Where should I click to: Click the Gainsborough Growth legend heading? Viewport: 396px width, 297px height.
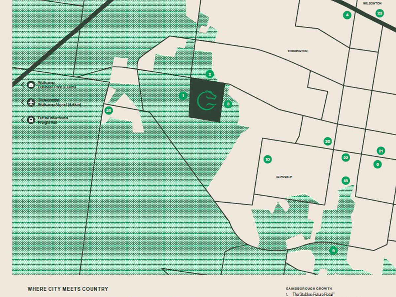tap(309, 288)
